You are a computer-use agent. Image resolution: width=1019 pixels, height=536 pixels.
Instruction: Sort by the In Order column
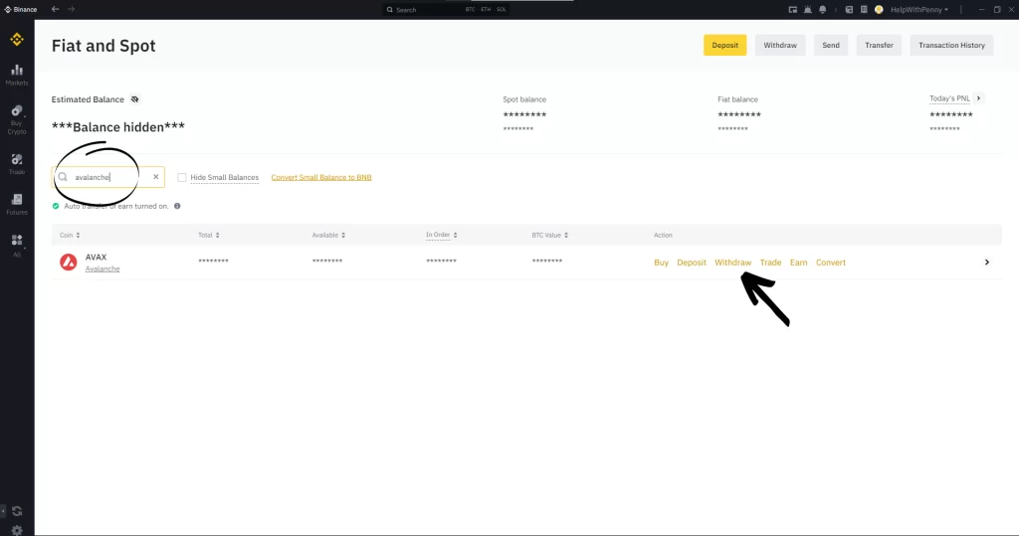(441, 236)
